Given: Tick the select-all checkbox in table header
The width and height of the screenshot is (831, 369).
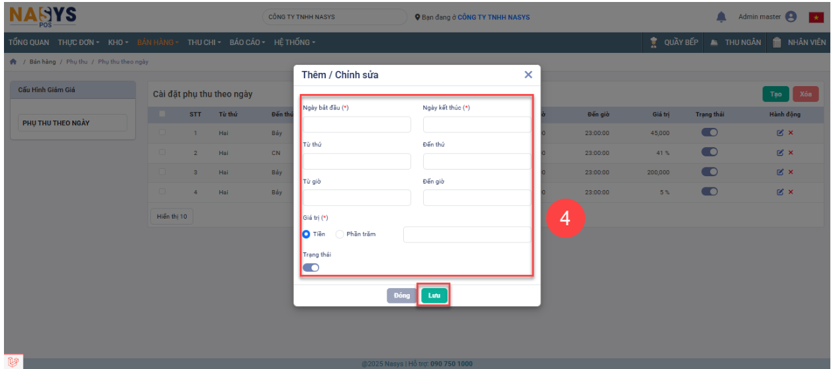Looking at the screenshot, I should click(x=162, y=114).
